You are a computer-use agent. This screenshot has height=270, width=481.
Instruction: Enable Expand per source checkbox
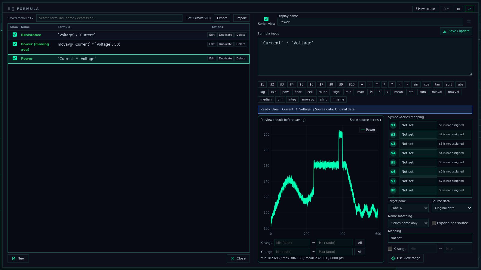(x=434, y=223)
